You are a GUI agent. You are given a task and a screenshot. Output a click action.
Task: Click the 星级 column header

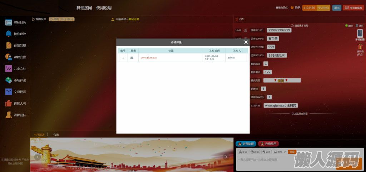point(133,51)
